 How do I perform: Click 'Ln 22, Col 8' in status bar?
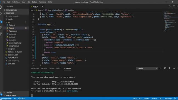click(x=137, y=99)
